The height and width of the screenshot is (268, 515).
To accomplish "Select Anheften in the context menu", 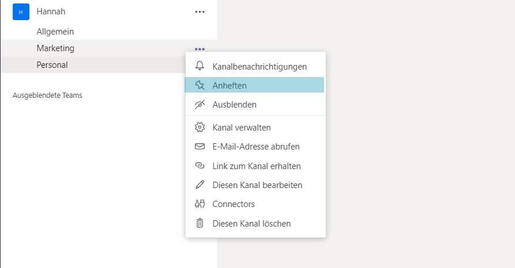I will coord(254,85).
